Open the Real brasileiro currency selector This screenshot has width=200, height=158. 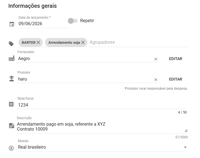coord(103,147)
